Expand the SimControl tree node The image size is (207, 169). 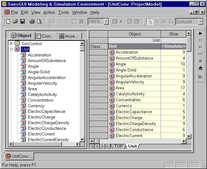point(11,44)
